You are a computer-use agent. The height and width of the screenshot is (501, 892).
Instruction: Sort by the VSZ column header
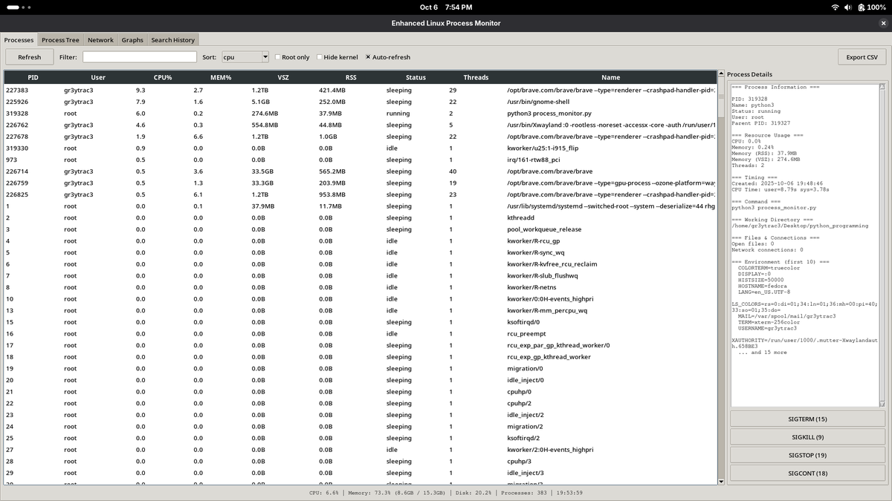283,77
